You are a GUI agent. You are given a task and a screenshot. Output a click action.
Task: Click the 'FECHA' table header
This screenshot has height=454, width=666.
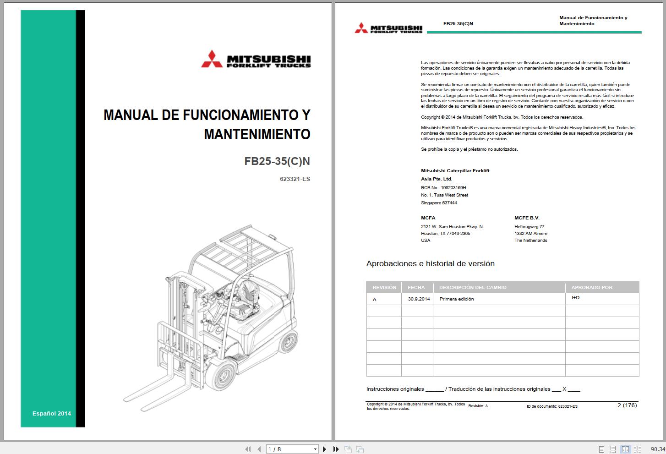(416, 287)
